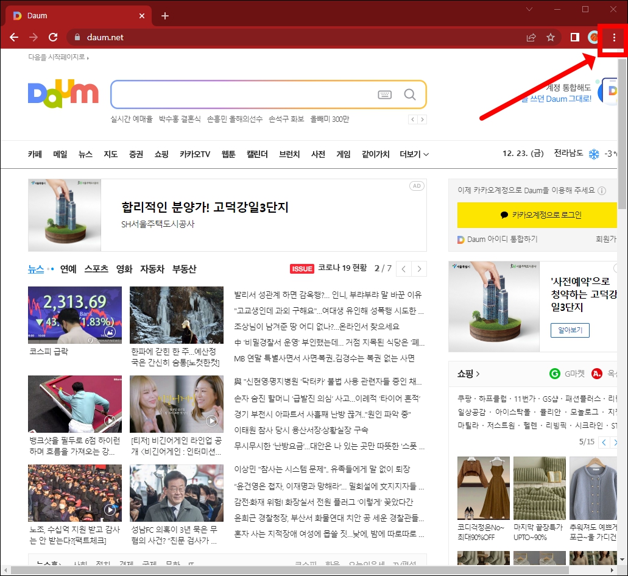Open Chrome's three-dot menu

614,37
